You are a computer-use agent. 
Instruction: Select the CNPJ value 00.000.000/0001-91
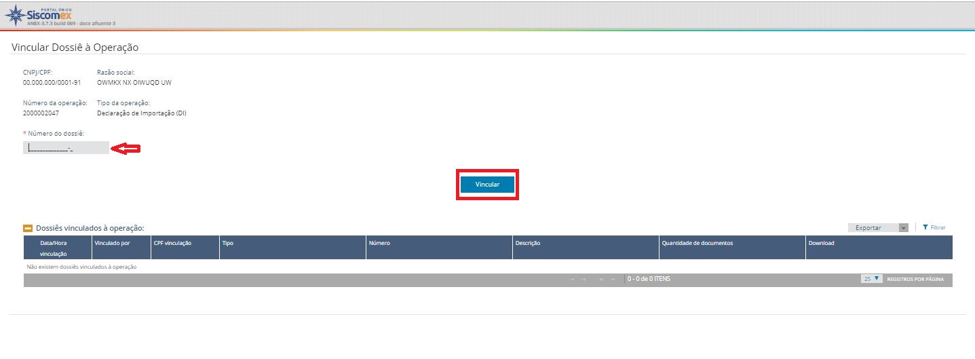(52, 82)
